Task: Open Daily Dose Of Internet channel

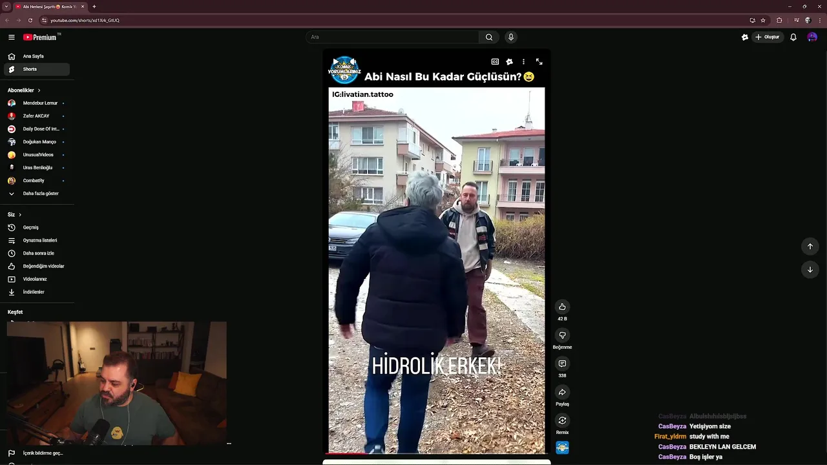Action: [37, 129]
